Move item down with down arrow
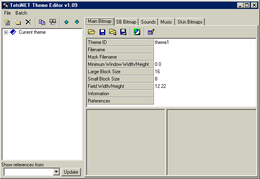Screen dimensions: 260x179 coord(77,22)
